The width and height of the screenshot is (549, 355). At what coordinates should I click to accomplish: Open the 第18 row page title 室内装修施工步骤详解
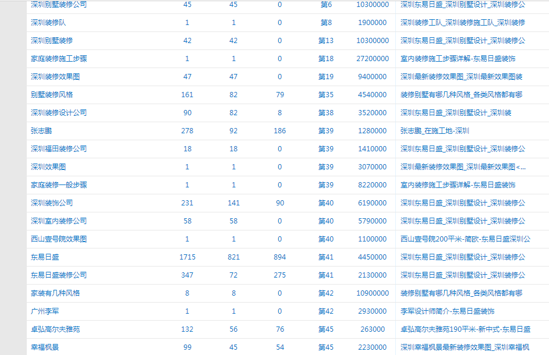(458, 59)
